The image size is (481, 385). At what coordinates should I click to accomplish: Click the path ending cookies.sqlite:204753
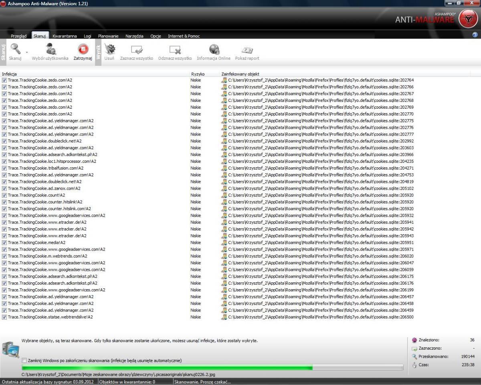(x=321, y=175)
